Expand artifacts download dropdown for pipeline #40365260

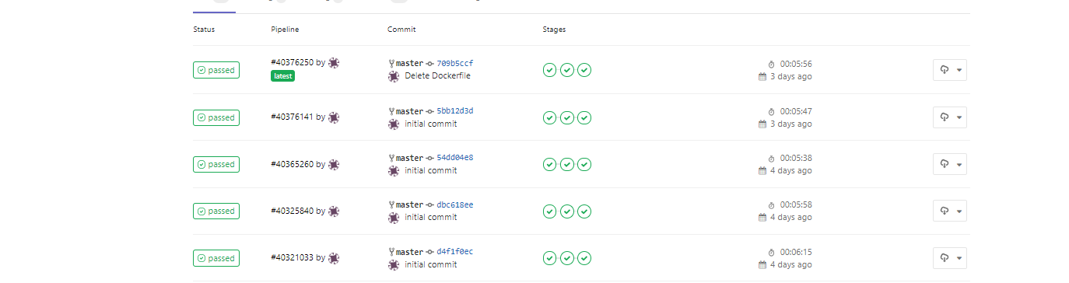point(950,164)
